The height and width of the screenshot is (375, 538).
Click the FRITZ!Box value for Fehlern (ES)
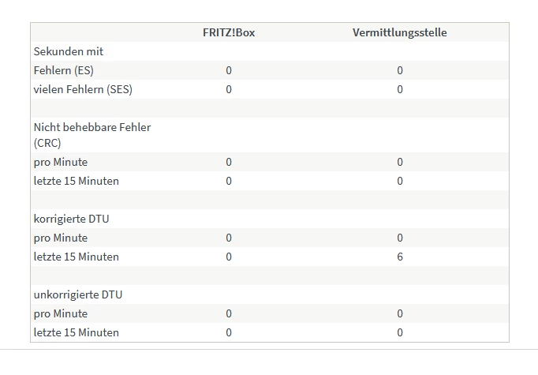click(x=229, y=70)
